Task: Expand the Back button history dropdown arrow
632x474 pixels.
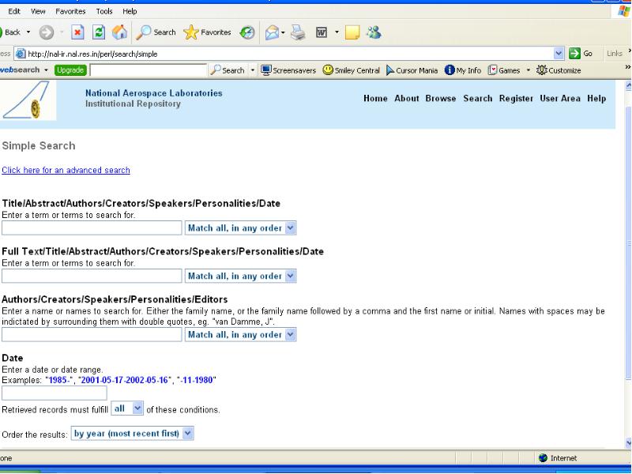Action: pyautogui.click(x=28, y=32)
